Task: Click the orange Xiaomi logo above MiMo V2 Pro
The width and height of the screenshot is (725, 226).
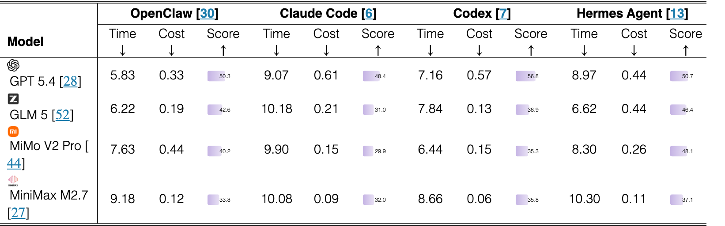Action: tap(13, 131)
